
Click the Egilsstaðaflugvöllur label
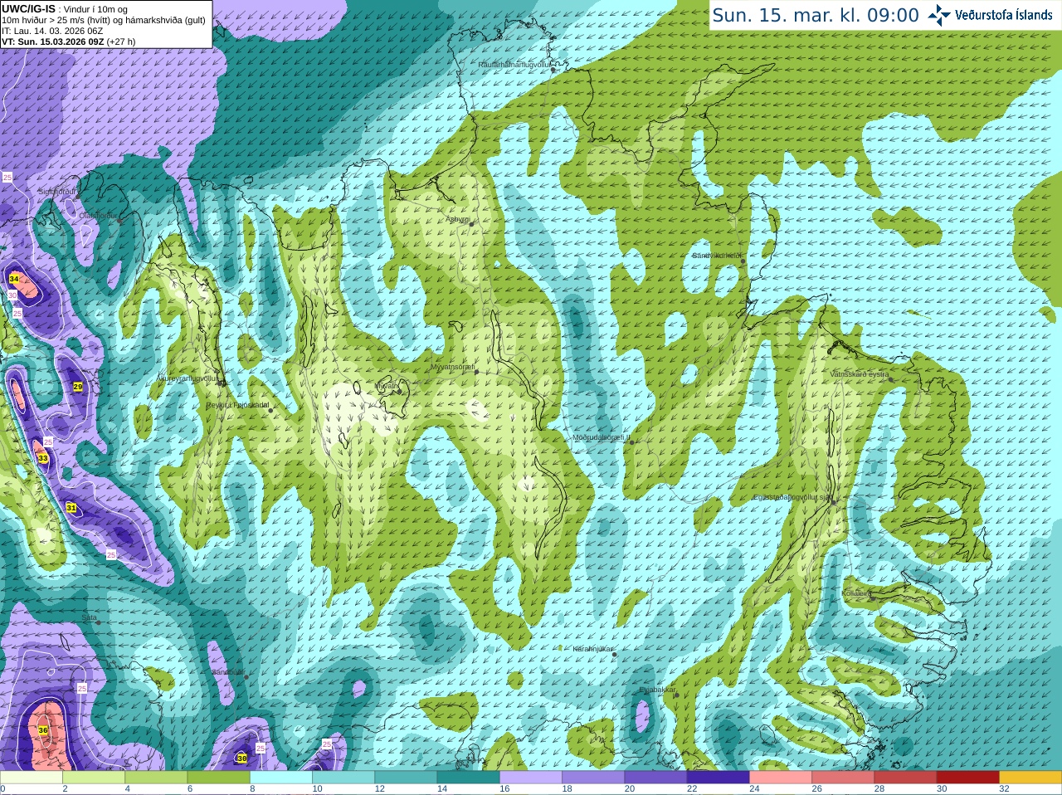(x=792, y=497)
